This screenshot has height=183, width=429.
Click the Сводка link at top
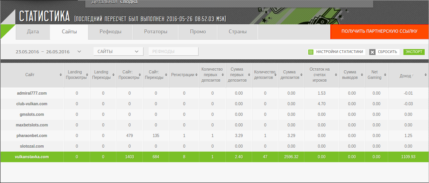(x=129, y=2)
